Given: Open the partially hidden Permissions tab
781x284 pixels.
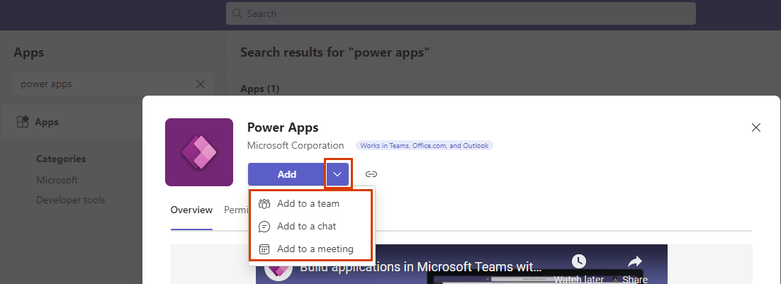Looking at the screenshot, I should pos(236,210).
